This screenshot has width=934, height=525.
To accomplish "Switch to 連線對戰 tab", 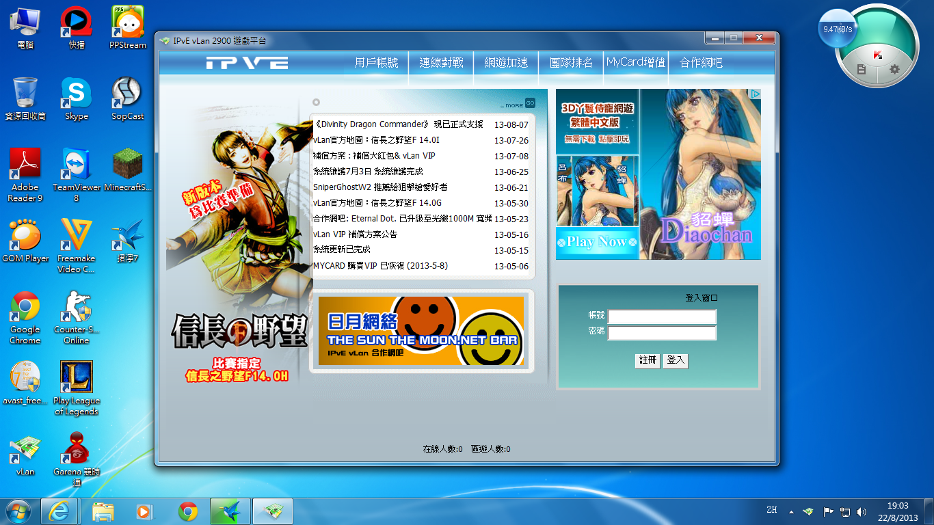I will click(x=441, y=63).
